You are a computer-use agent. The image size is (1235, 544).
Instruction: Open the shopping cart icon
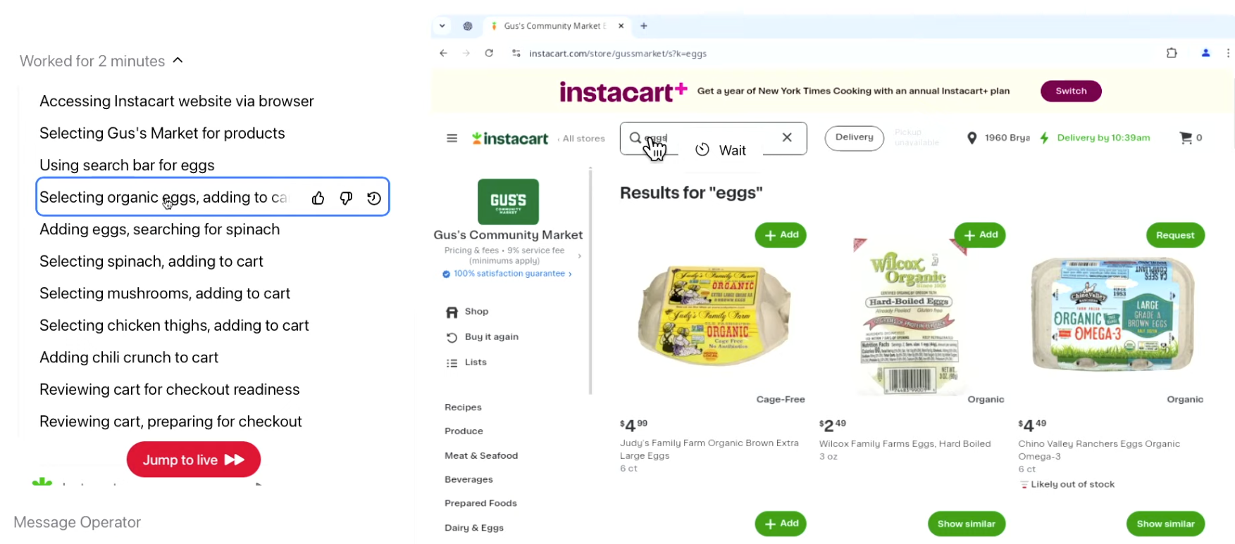pyautogui.click(x=1186, y=138)
